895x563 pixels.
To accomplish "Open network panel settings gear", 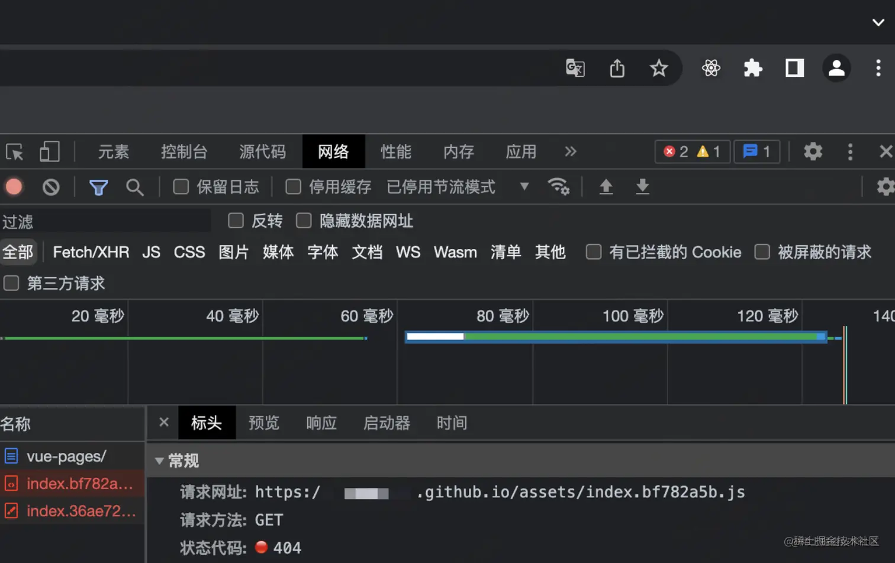I will point(886,187).
